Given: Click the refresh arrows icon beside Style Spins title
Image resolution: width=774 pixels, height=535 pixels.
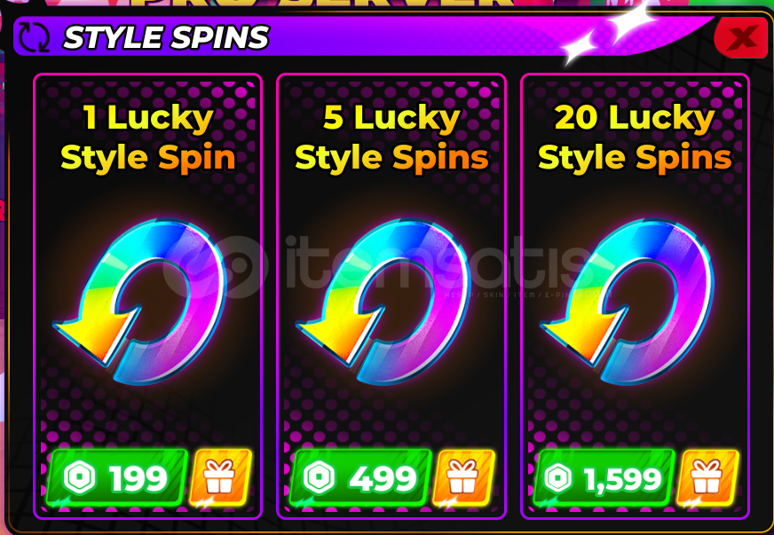Looking at the screenshot, I should (x=34, y=36).
